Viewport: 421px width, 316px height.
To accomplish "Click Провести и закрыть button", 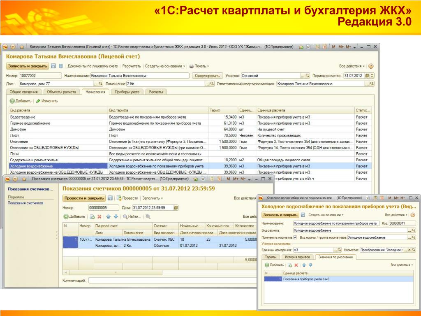I will 84,198.
